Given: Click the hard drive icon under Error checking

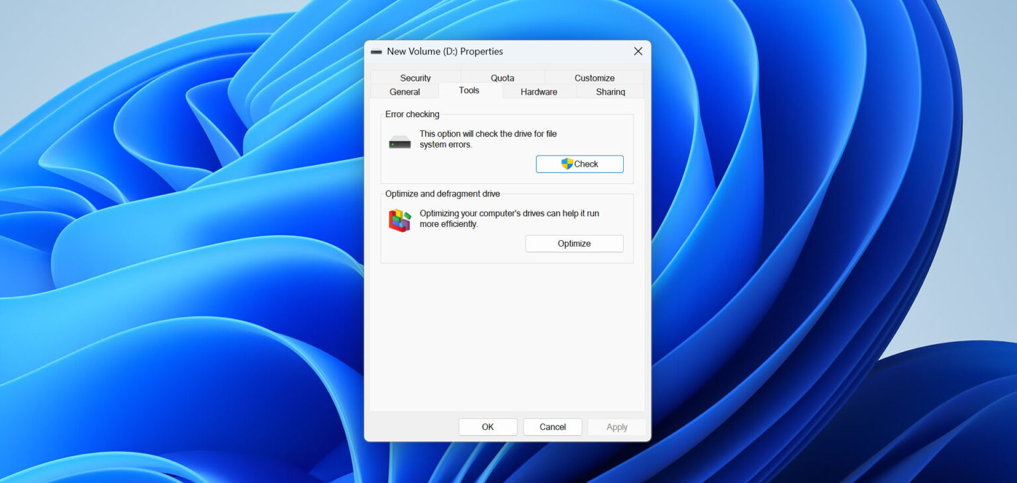Looking at the screenshot, I should coord(400,142).
